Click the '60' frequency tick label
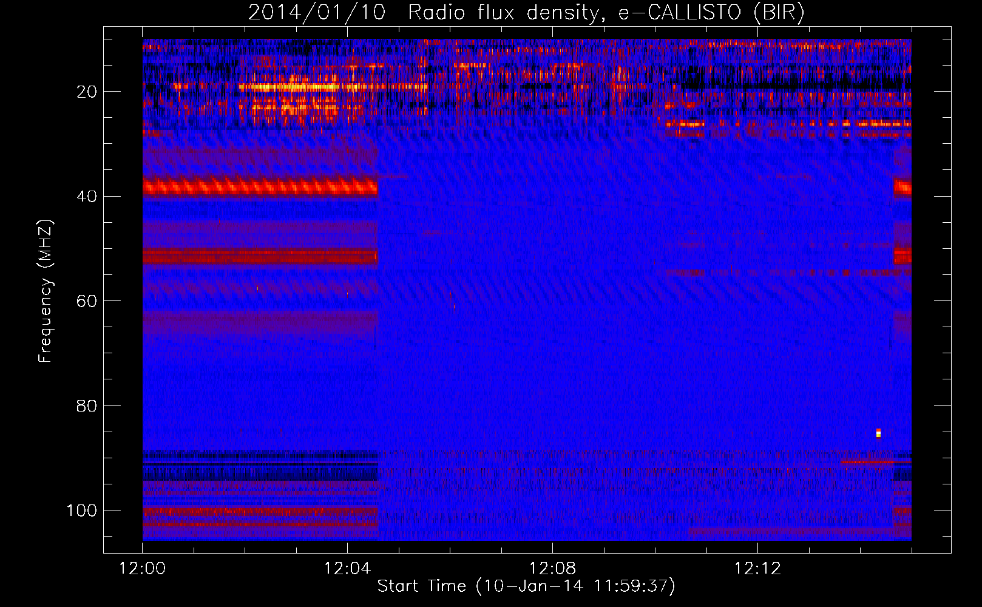982x607 pixels. 87,301
